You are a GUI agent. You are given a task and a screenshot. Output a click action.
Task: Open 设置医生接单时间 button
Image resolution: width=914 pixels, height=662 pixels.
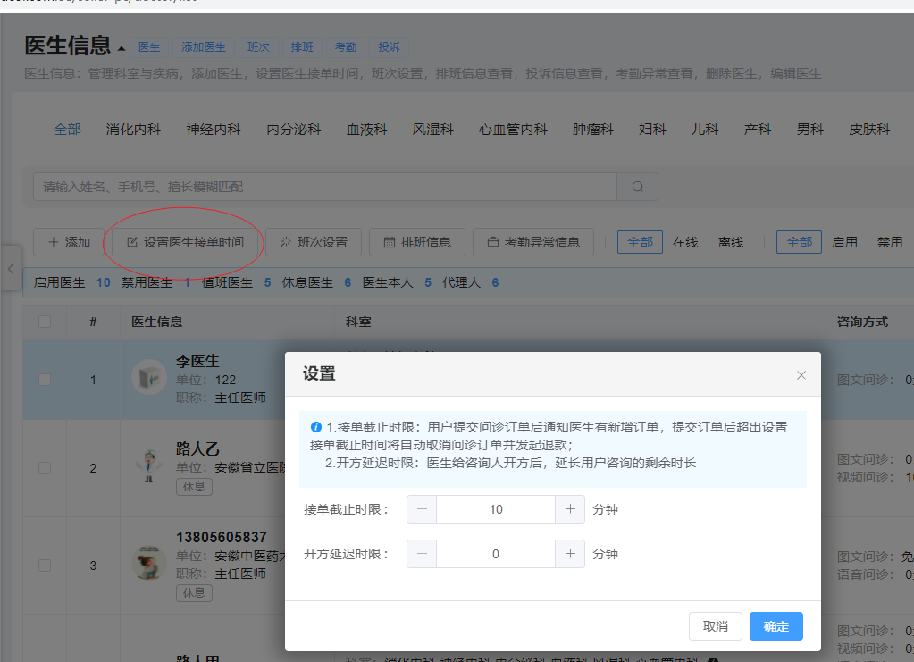(x=185, y=242)
